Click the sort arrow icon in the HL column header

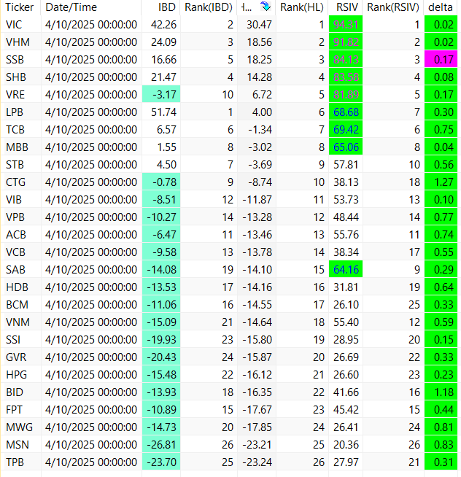[x=266, y=7]
